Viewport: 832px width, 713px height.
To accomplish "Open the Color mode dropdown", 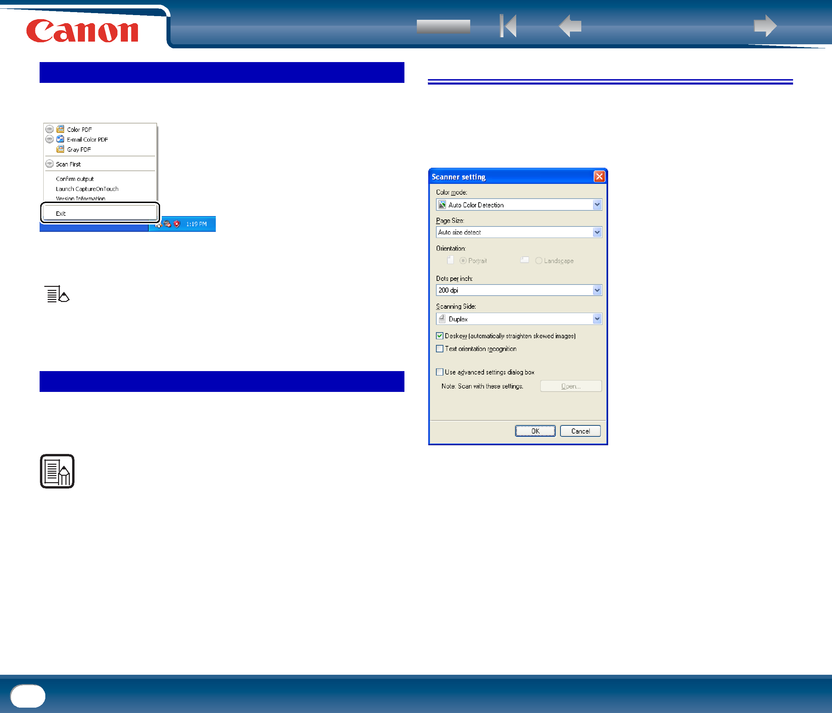I will tap(597, 205).
